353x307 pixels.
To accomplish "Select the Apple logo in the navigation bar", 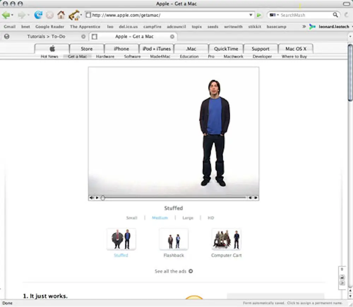I will click(x=52, y=48).
